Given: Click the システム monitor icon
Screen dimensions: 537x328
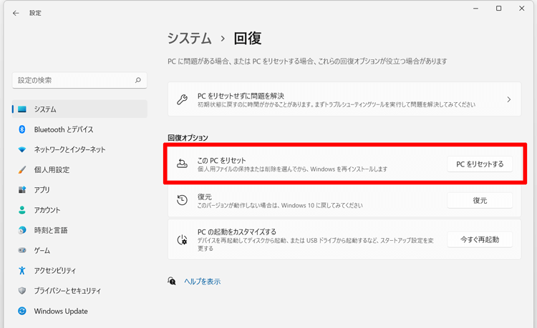Looking at the screenshot, I should click(x=22, y=109).
